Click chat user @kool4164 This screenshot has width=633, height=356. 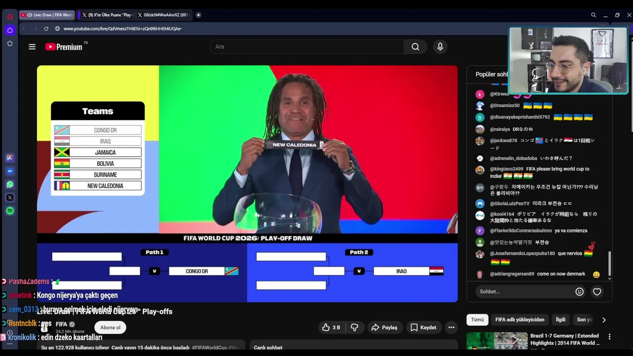coord(502,215)
